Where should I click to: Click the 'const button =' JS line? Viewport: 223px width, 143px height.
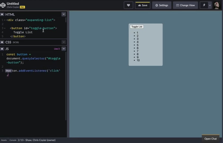pyautogui.click(x=18, y=54)
